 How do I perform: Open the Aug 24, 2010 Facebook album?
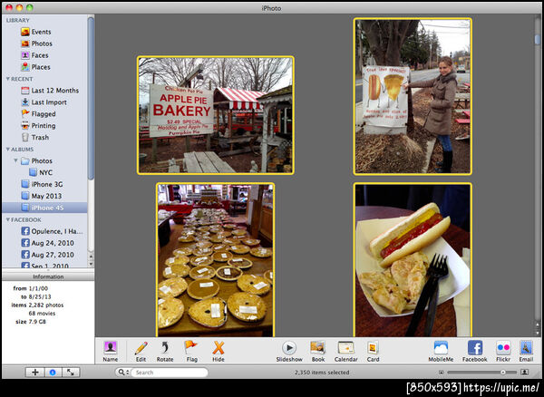(x=47, y=244)
